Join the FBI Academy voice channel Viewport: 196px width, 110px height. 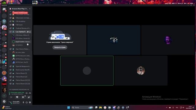tap(20, 21)
